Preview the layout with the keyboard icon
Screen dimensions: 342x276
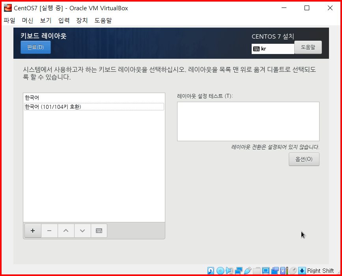click(x=99, y=231)
